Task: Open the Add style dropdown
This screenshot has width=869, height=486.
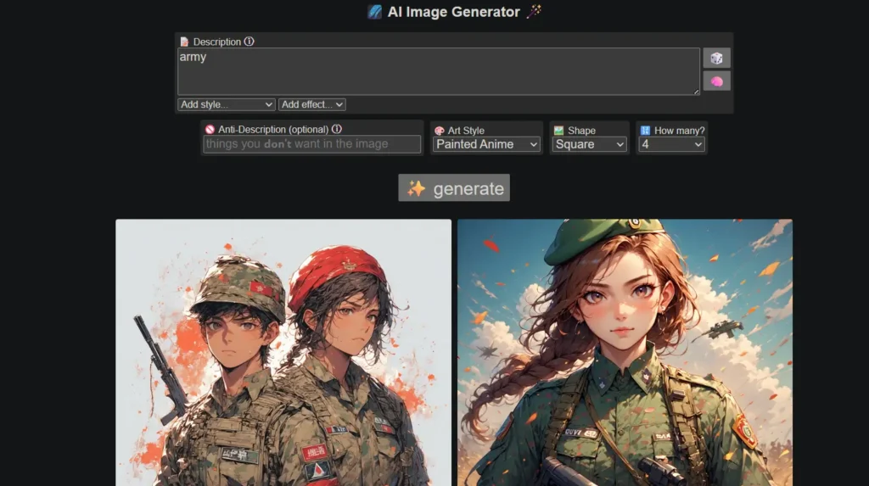Action: (227, 104)
